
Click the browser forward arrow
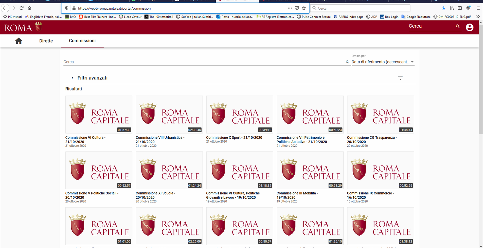(x=13, y=8)
